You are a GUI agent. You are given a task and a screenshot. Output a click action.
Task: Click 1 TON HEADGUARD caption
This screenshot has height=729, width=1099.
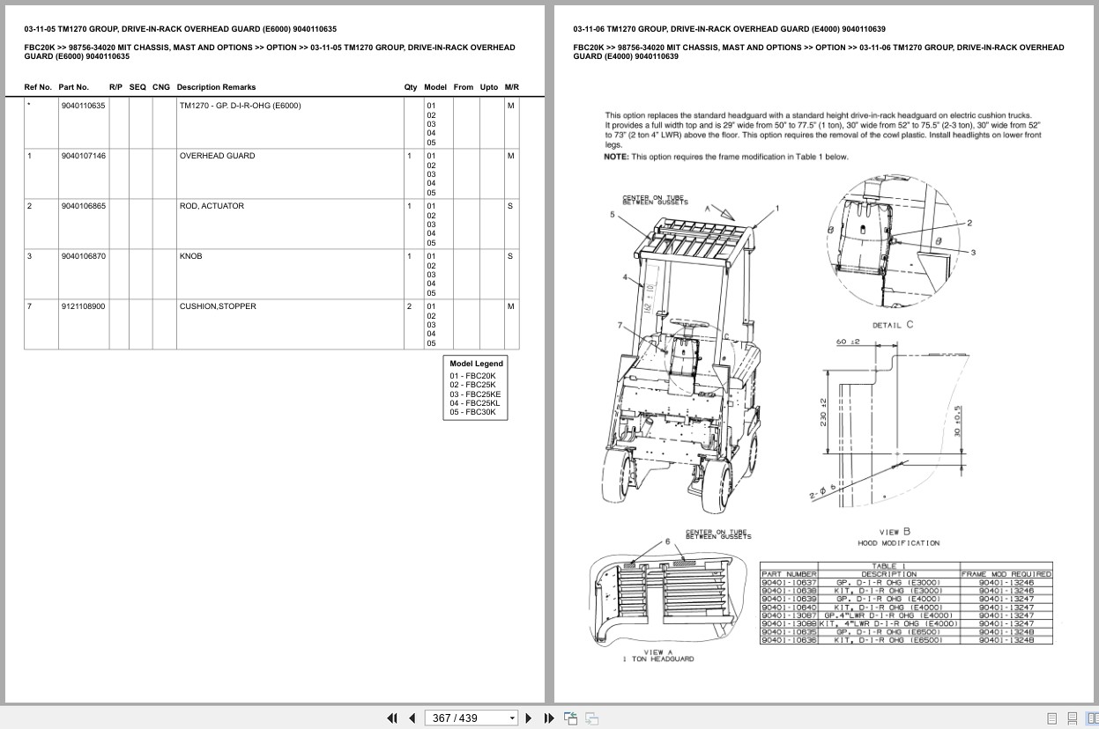pos(657,659)
